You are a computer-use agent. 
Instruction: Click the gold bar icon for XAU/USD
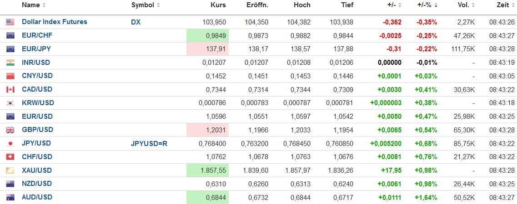point(10,170)
